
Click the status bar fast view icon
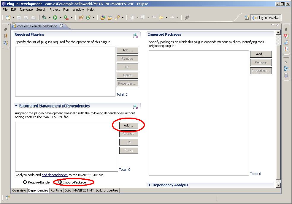point(8,198)
